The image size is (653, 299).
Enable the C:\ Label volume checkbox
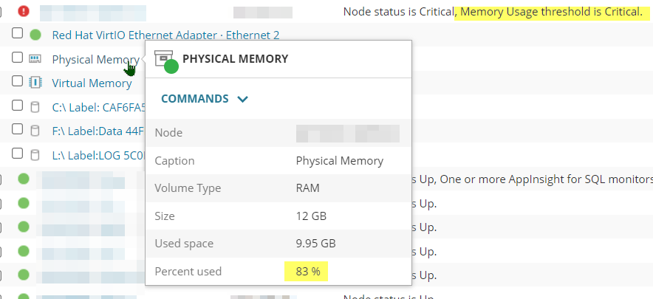tap(18, 106)
